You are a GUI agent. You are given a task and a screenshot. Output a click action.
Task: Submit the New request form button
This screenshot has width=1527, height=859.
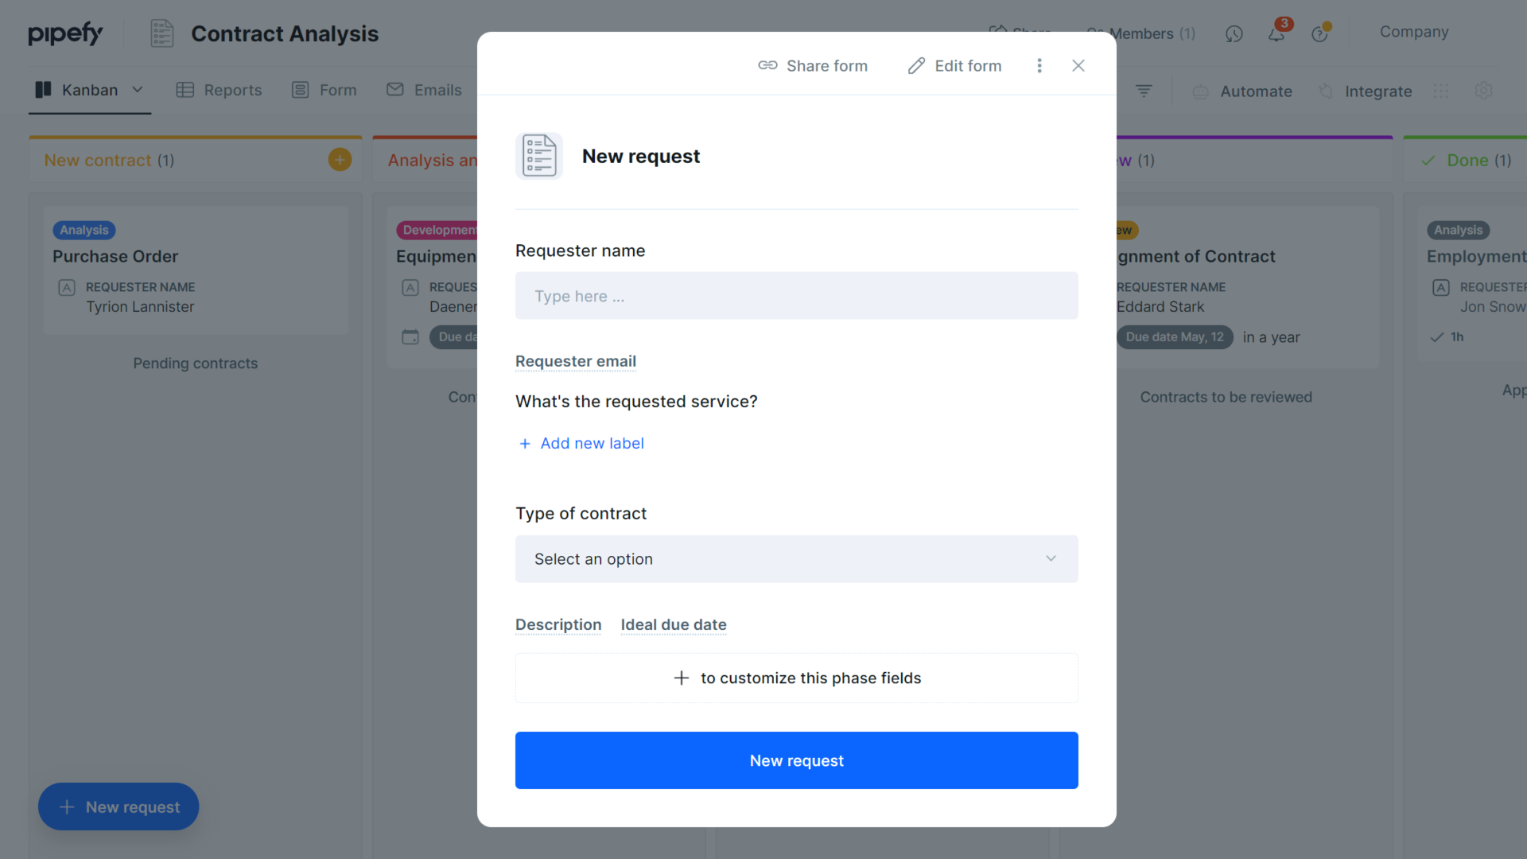coord(796,760)
